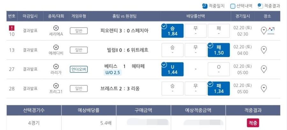Click the soccer ball icon for 라리가
This screenshot has width=287, height=130.
[x=56, y=67]
